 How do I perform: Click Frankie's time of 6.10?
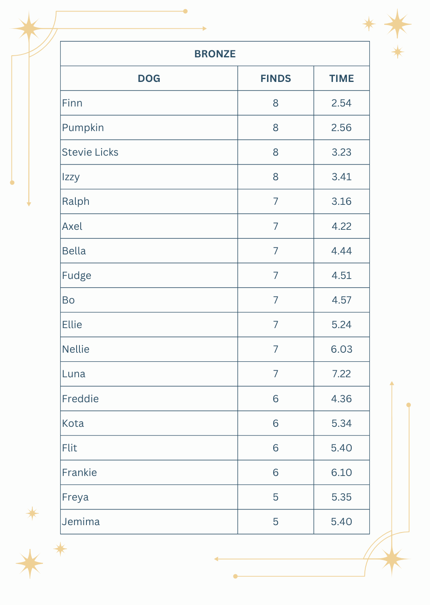pyautogui.click(x=342, y=473)
